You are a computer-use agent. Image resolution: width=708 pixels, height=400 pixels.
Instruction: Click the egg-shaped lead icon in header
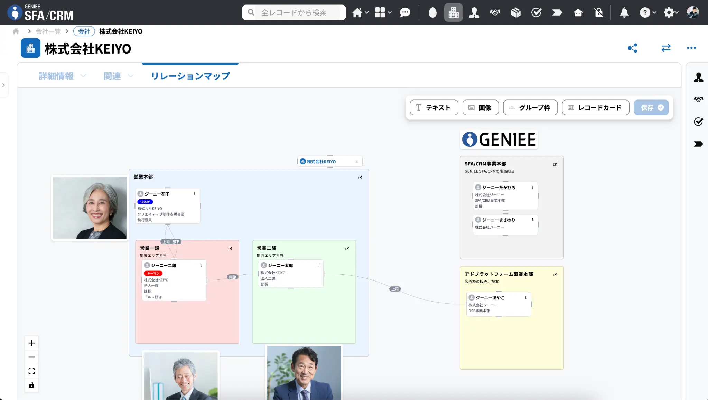pyautogui.click(x=432, y=13)
